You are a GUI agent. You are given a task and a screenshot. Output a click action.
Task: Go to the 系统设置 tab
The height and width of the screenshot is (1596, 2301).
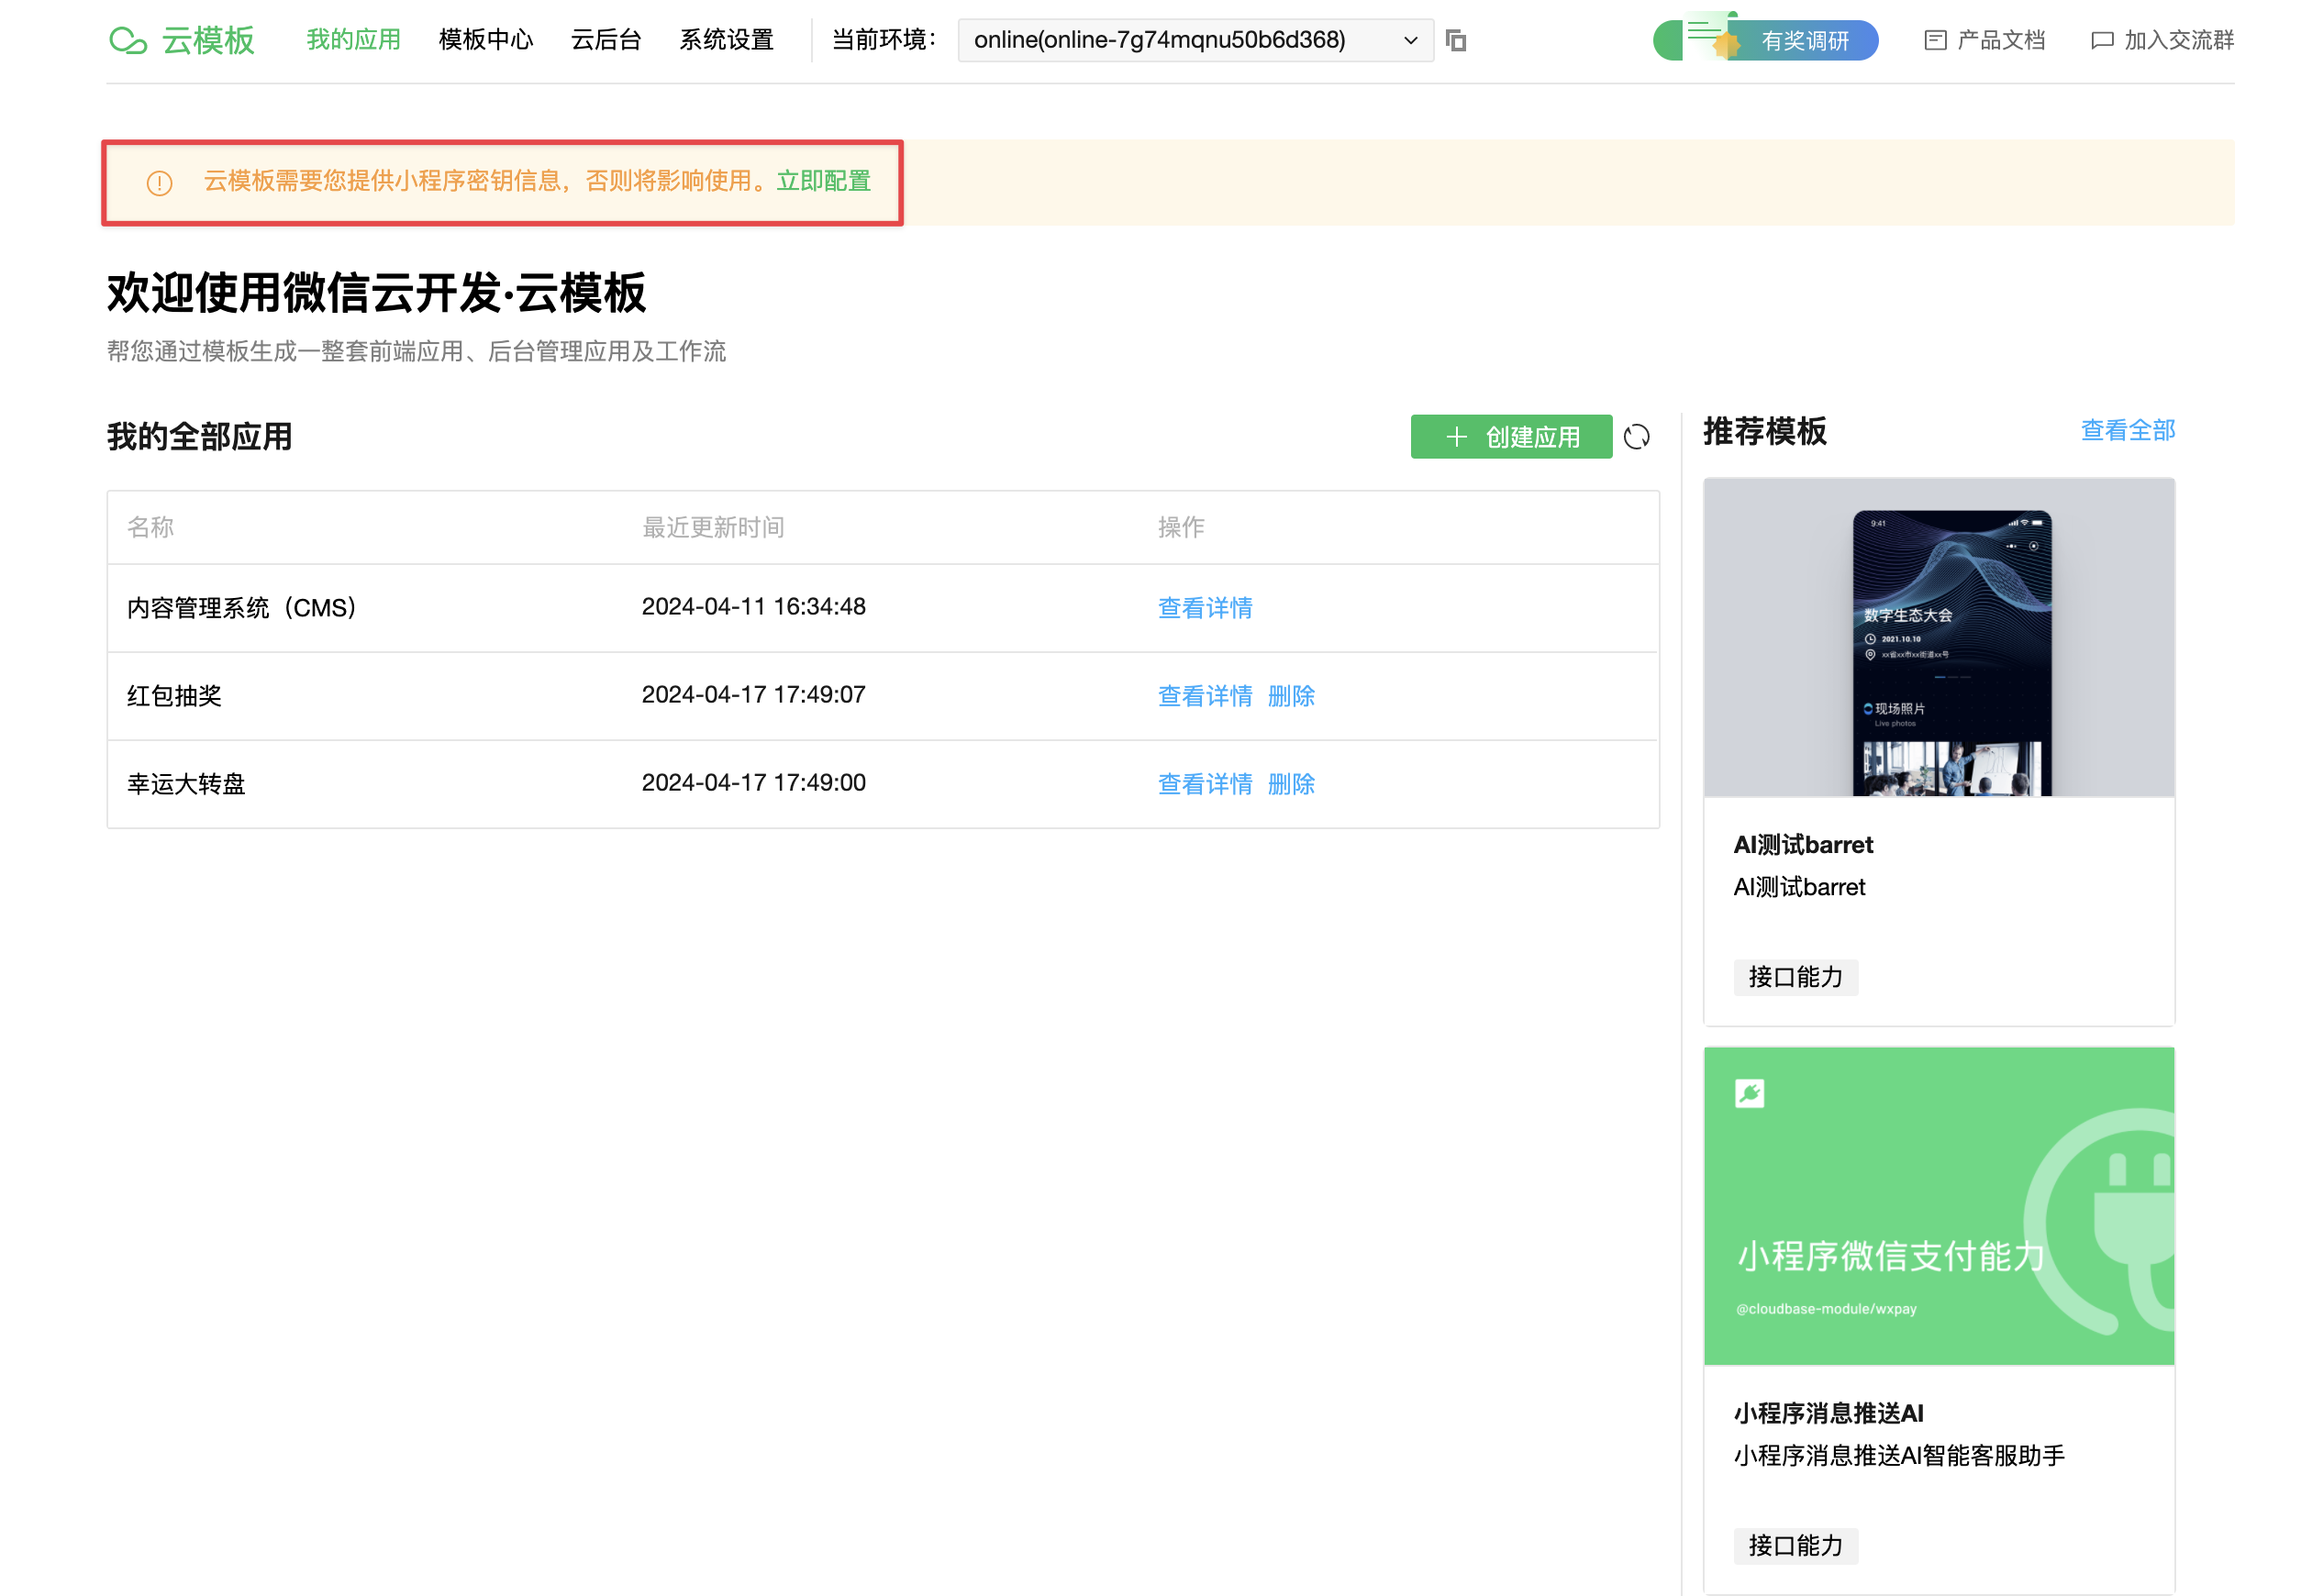pos(726,40)
